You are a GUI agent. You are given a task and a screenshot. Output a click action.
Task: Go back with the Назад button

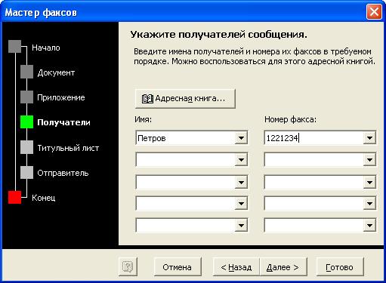click(x=236, y=267)
